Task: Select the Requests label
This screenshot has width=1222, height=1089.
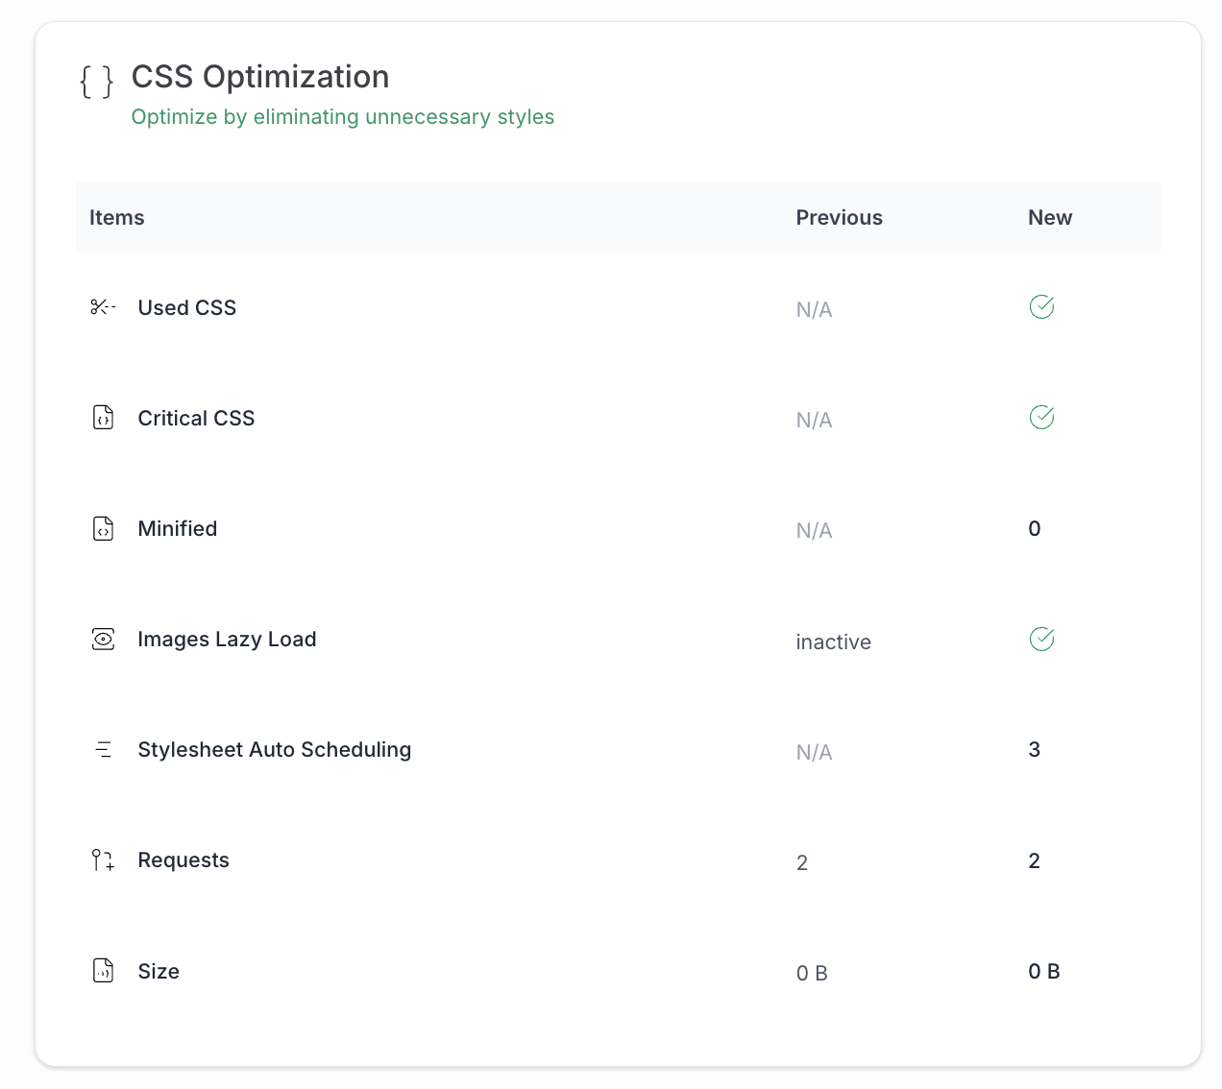Action: pyautogui.click(x=183, y=860)
